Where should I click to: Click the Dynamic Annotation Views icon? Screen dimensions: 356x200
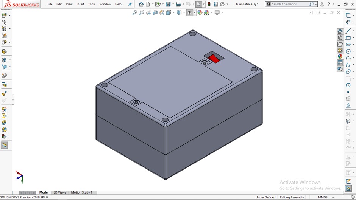tap(162, 12)
